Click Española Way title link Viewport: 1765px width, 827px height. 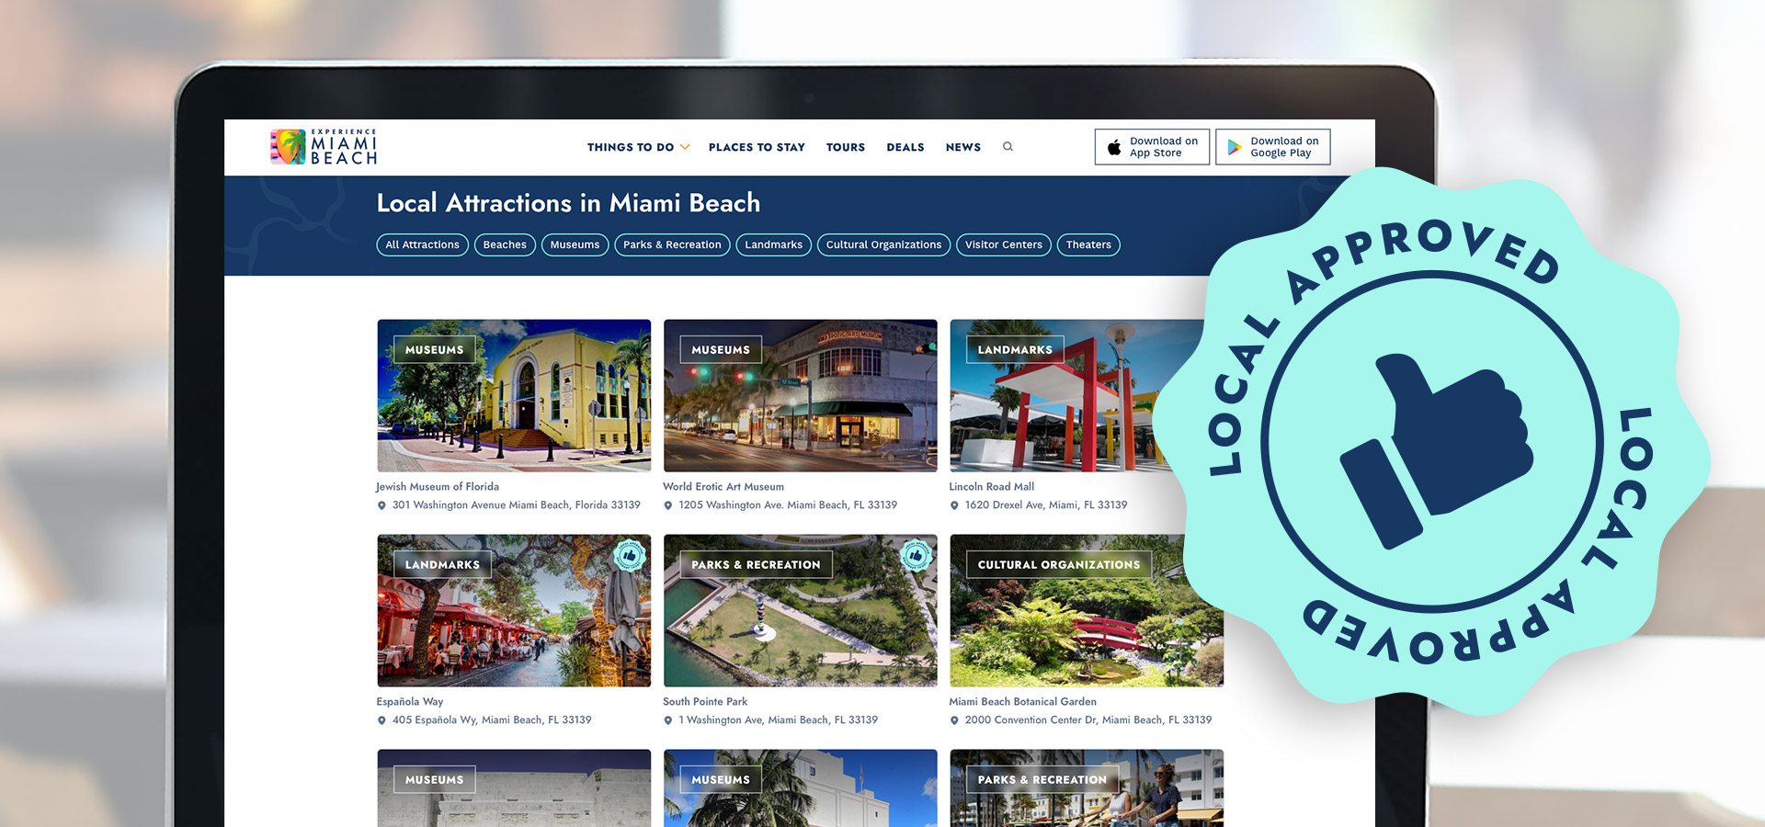pos(410,702)
